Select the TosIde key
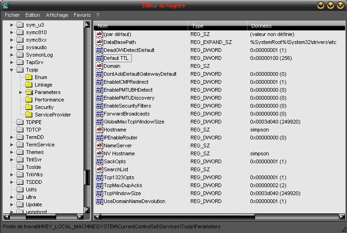This screenshot has height=233, width=347. [33, 167]
